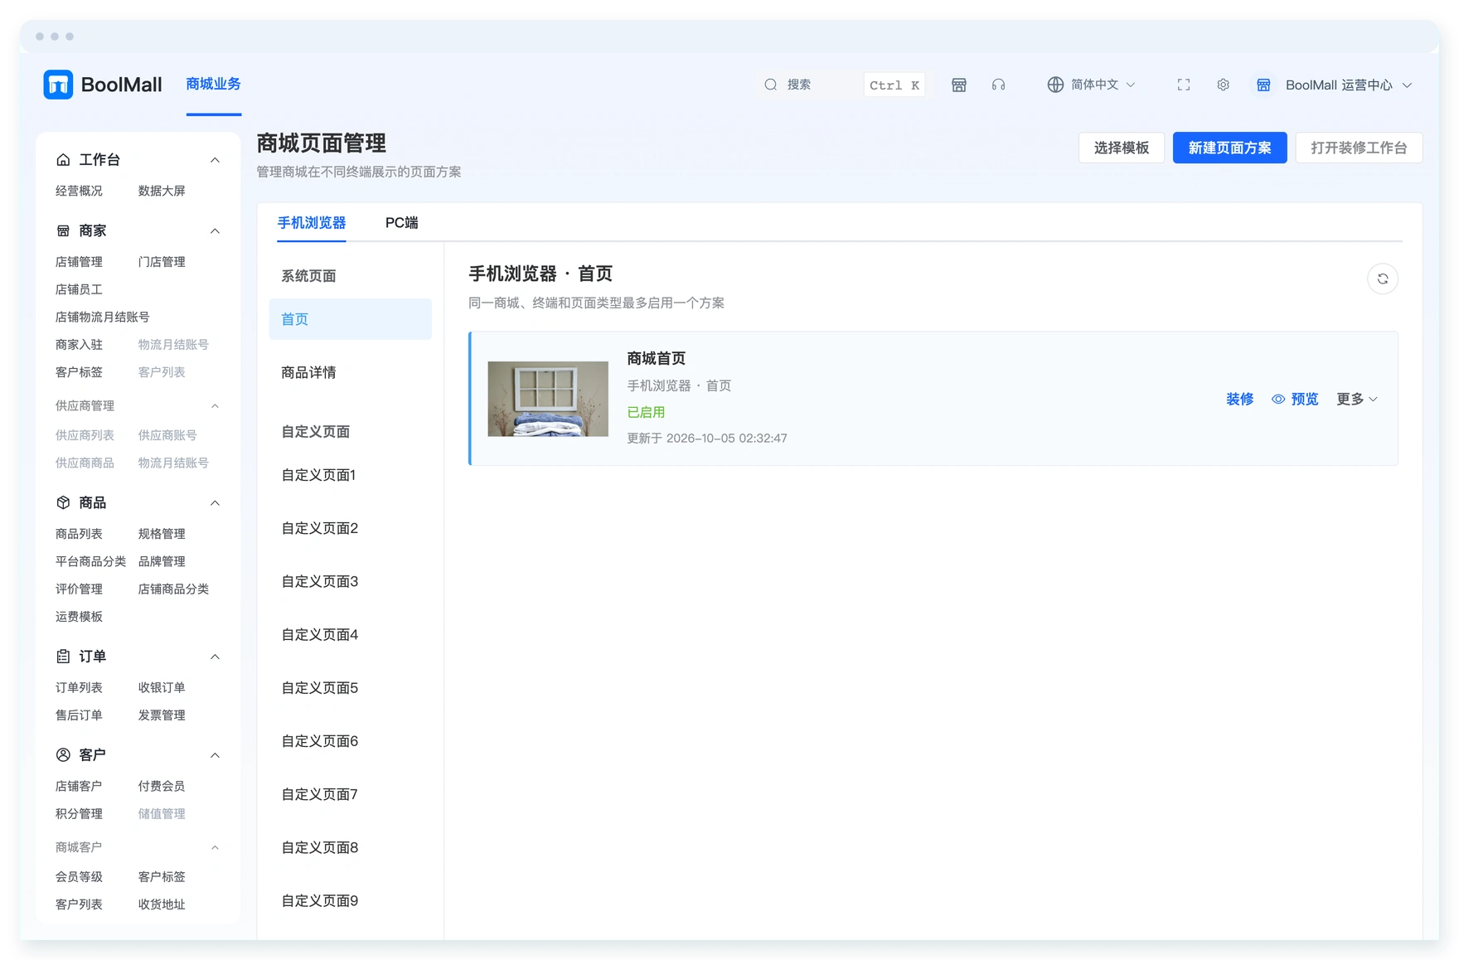Select the 手机浏览器 tab

pyautogui.click(x=311, y=222)
